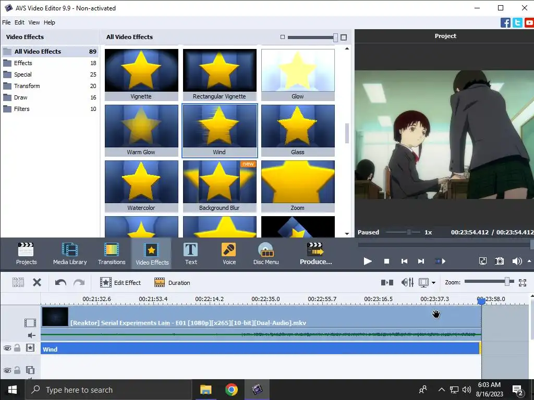The width and height of the screenshot is (534, 400).
Task: Open the File menu
Action: point(6,22)
